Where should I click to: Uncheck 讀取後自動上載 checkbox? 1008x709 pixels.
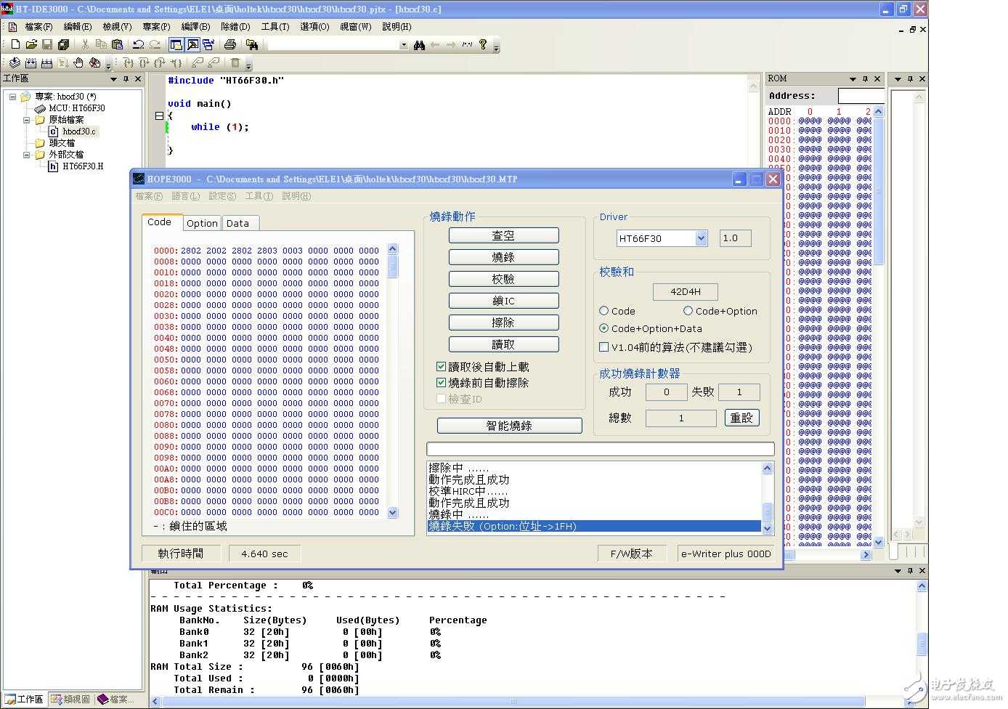point(441,367)
